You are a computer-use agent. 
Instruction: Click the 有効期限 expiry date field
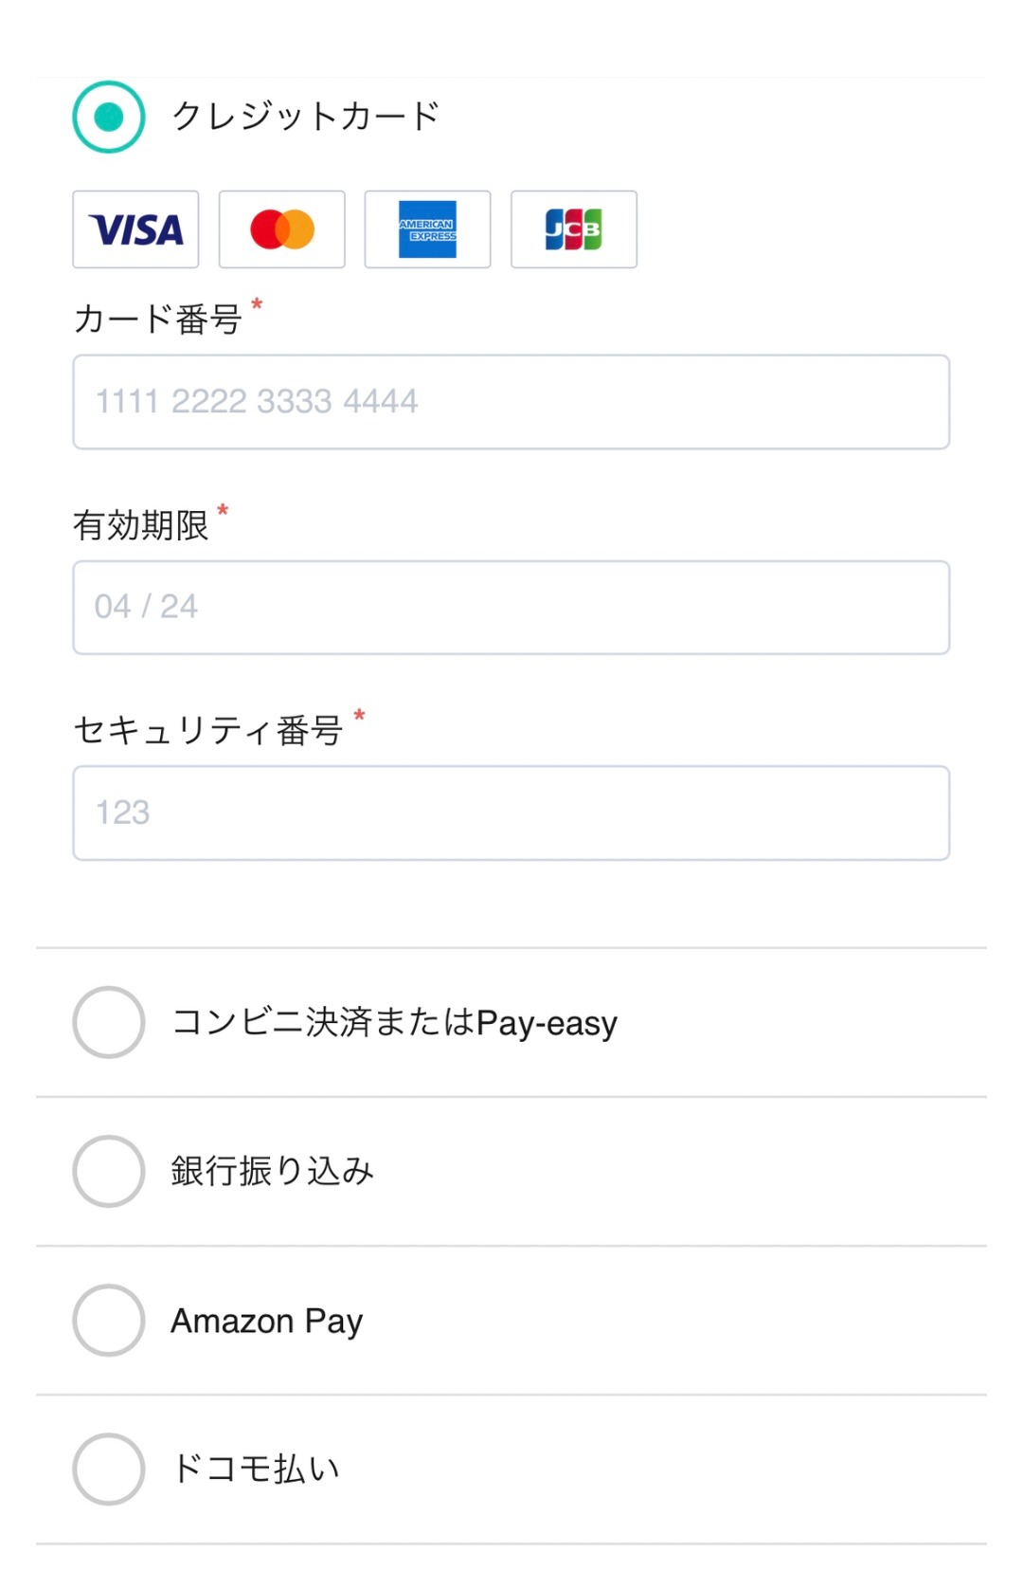click(511, 608)
